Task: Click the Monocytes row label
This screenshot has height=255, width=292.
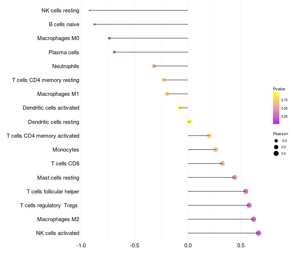Action: [x=66, y=150]
